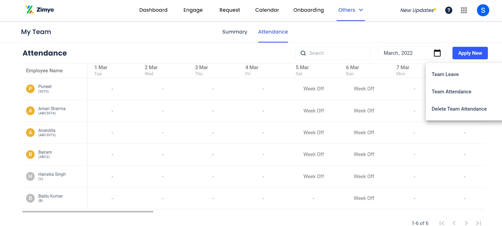The image size is (502, 226).
Task: Click Puneet's avatar icon
Action: tap(30, 89)
